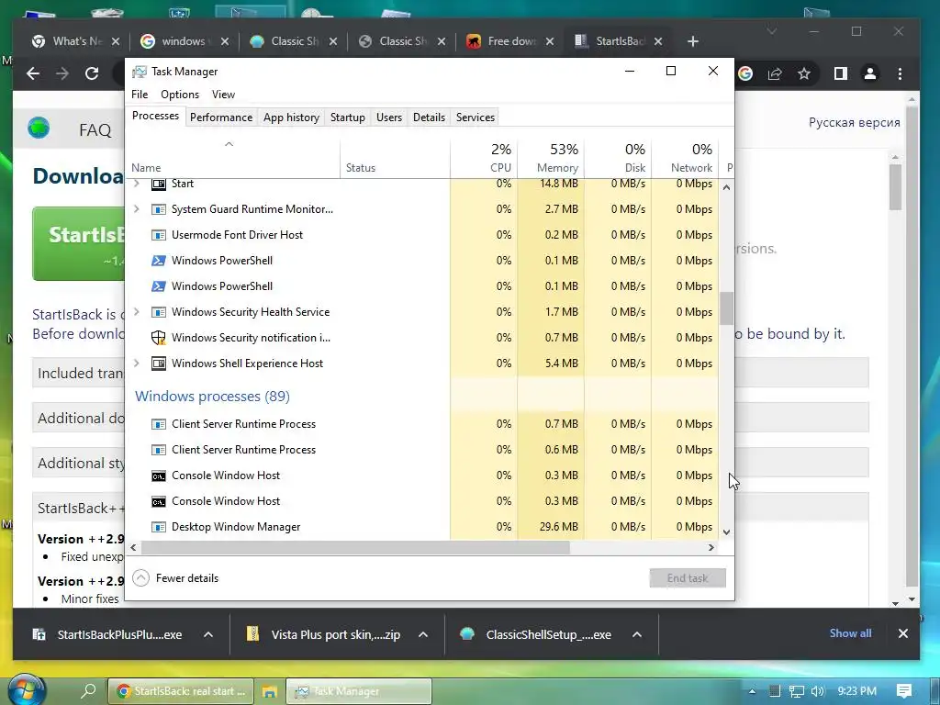Switch to the Services tab
The width and height of the screenshot is (940, 705).
tap(476, 117)
